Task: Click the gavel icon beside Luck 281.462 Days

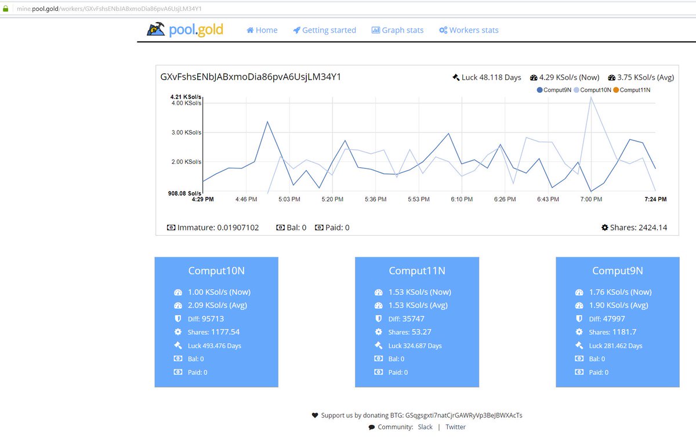Action: point(579,345)
